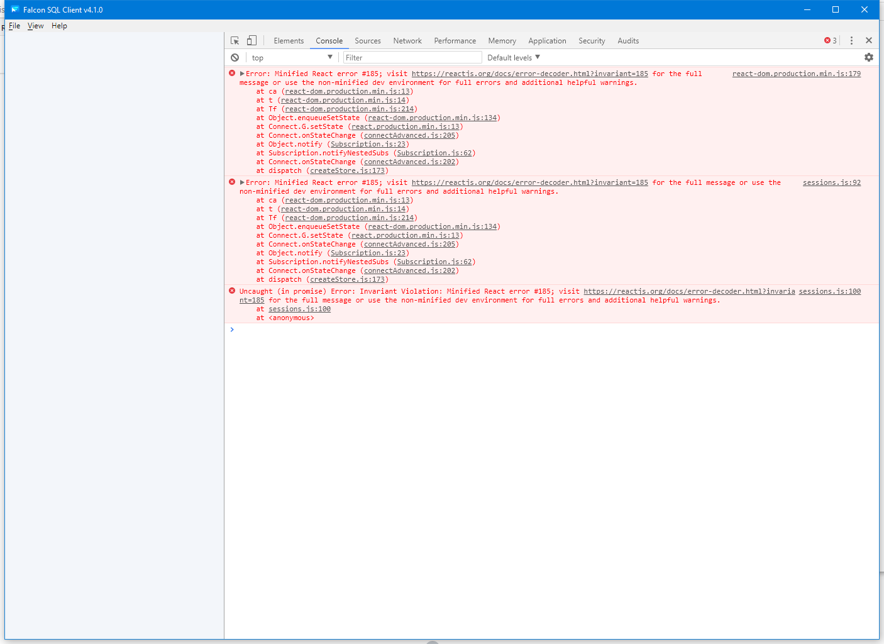Expand the second minified React error details
The image size is (884, 644).
pos(241,182)
